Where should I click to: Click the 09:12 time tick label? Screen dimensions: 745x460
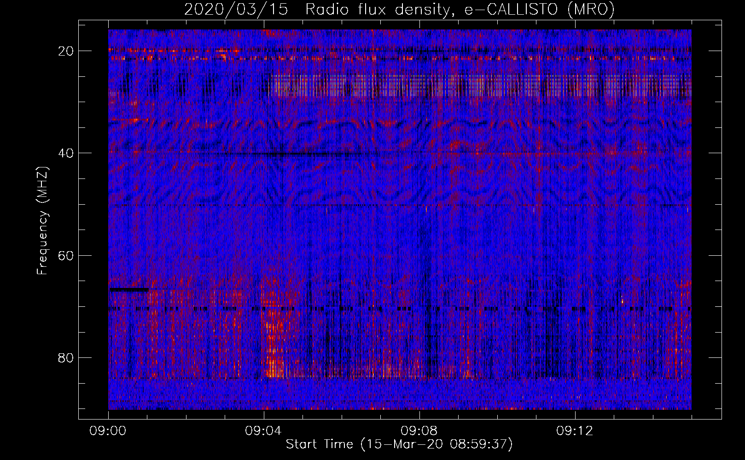(575, 431)
